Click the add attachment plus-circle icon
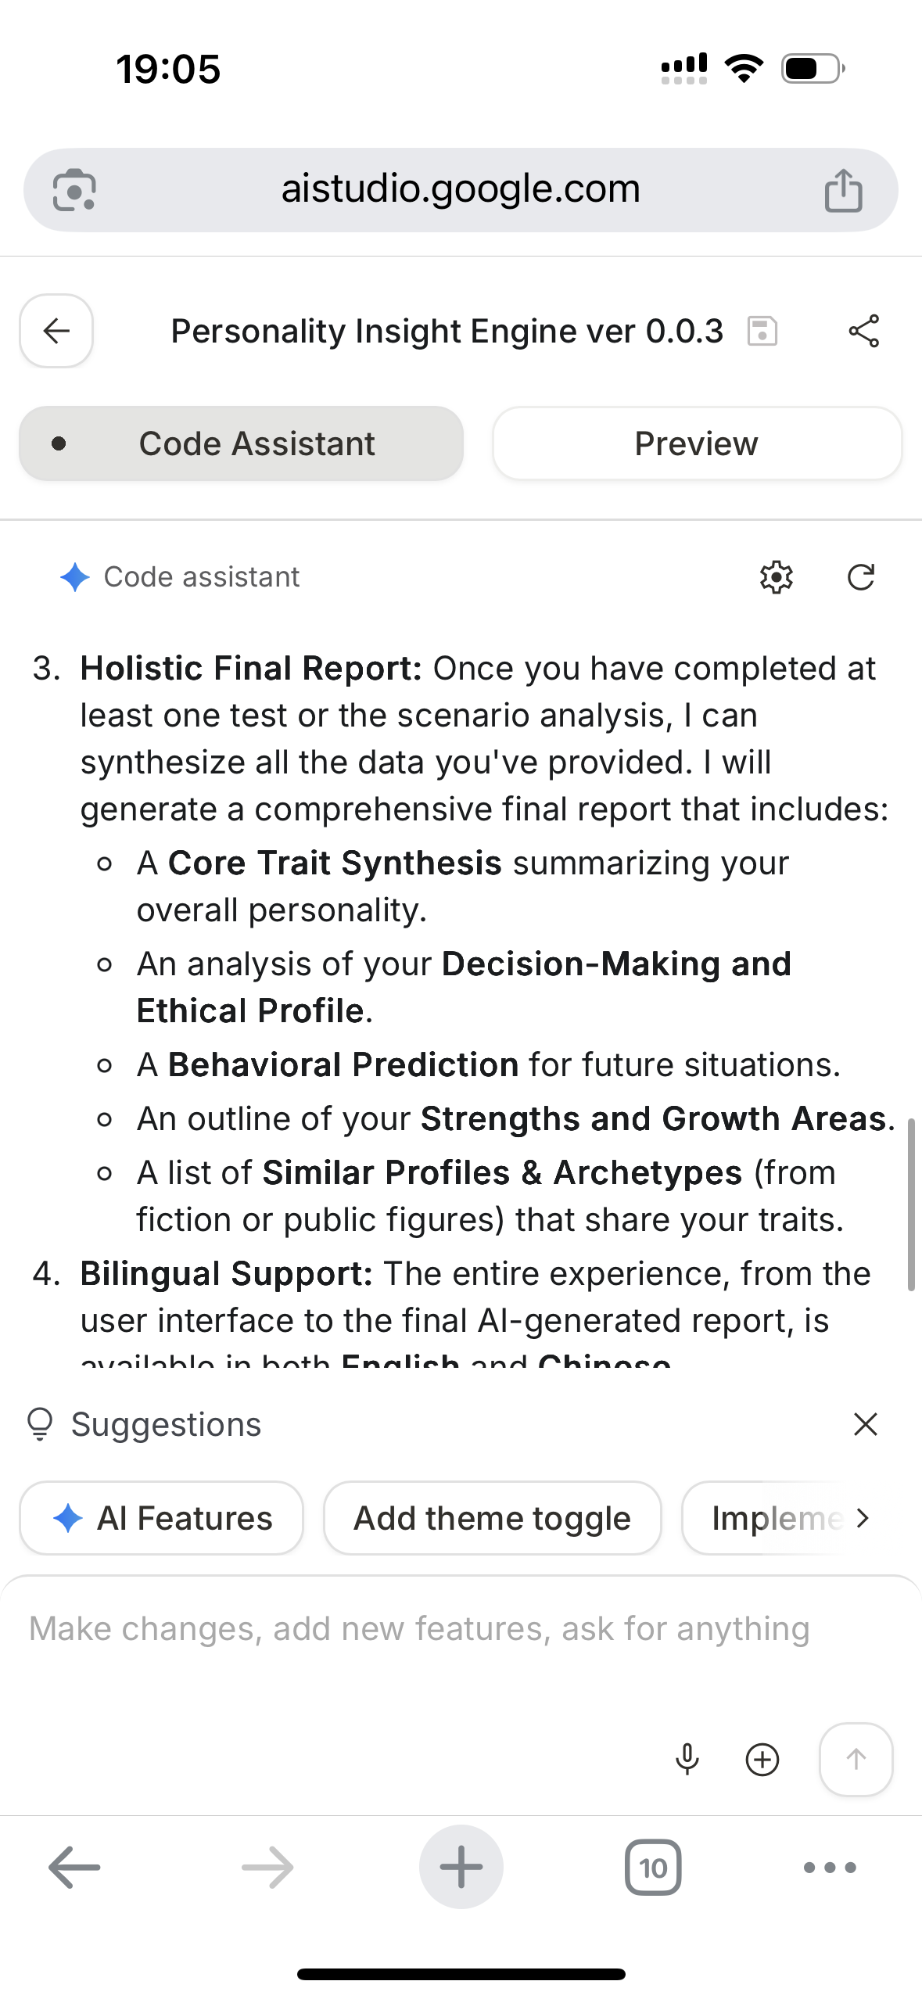 click(x=762, y=1760)
